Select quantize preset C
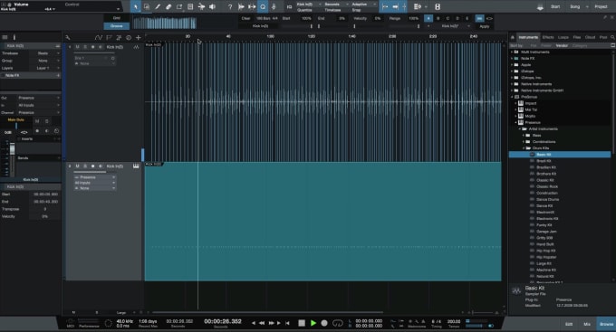This screenshot has width=616, height=332. pos(448,18)
